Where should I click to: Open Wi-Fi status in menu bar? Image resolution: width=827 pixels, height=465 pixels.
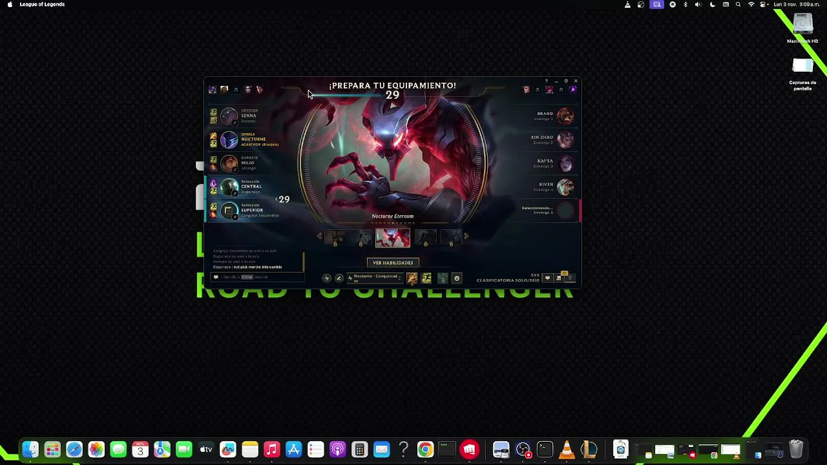751,5
